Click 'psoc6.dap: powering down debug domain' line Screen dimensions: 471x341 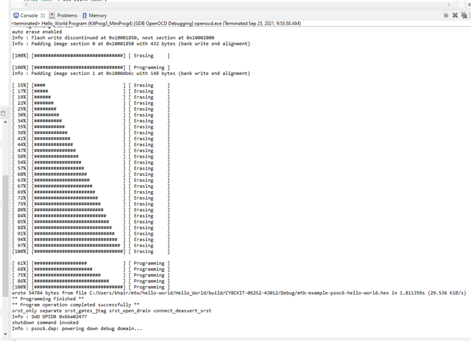pos(77,329)
